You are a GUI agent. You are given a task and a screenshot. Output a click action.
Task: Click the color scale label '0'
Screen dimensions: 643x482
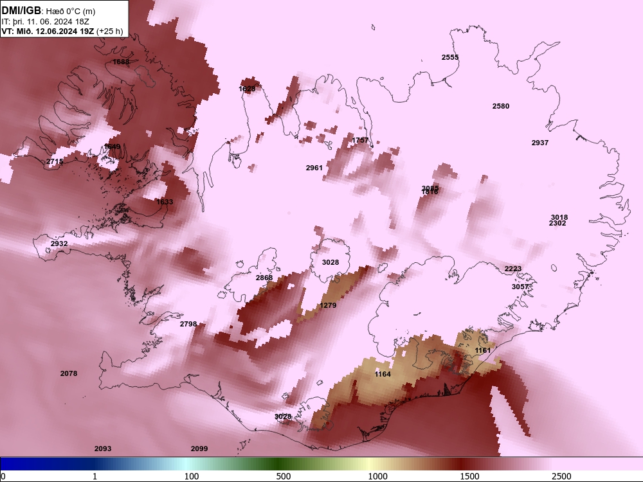coord(3,476)
